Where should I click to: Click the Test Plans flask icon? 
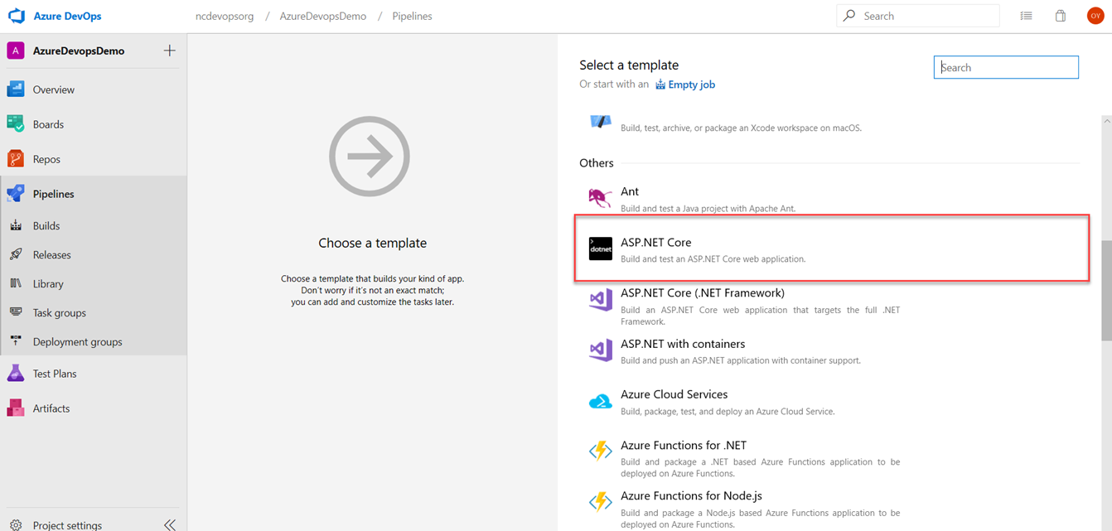click(16, 374)
